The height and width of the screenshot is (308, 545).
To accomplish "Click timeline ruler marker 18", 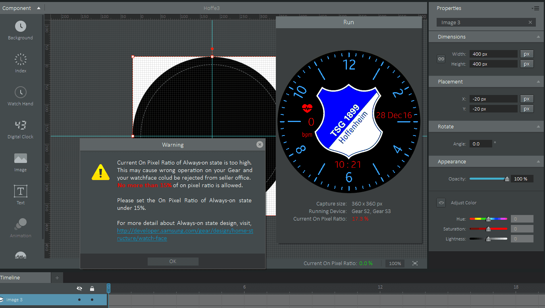I will click(x=516, y=287).
